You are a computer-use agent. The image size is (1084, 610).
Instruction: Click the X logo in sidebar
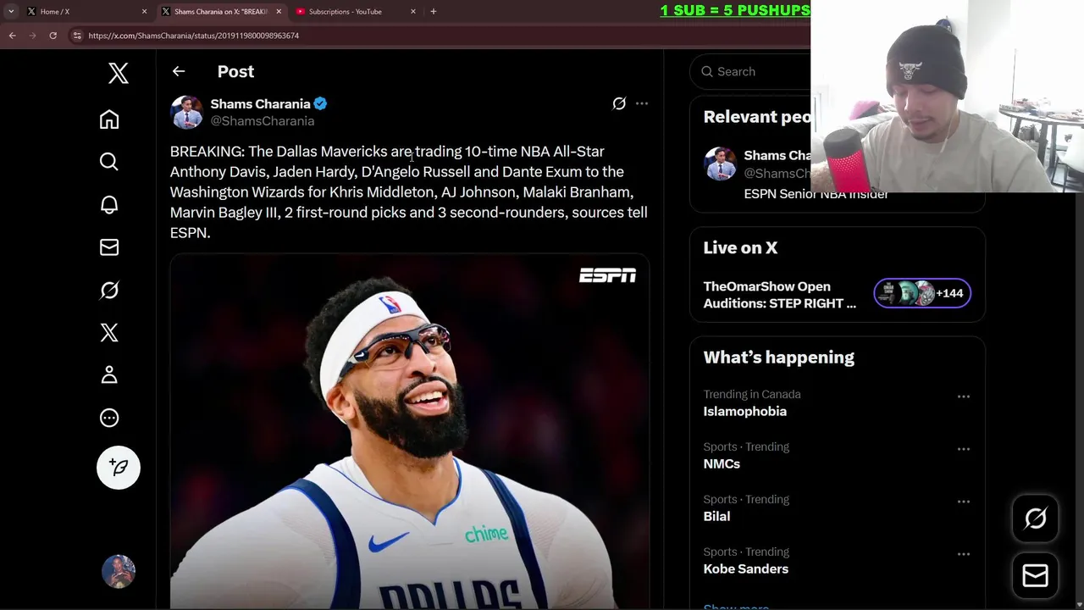pyautogui.click(x=119, y=74)
